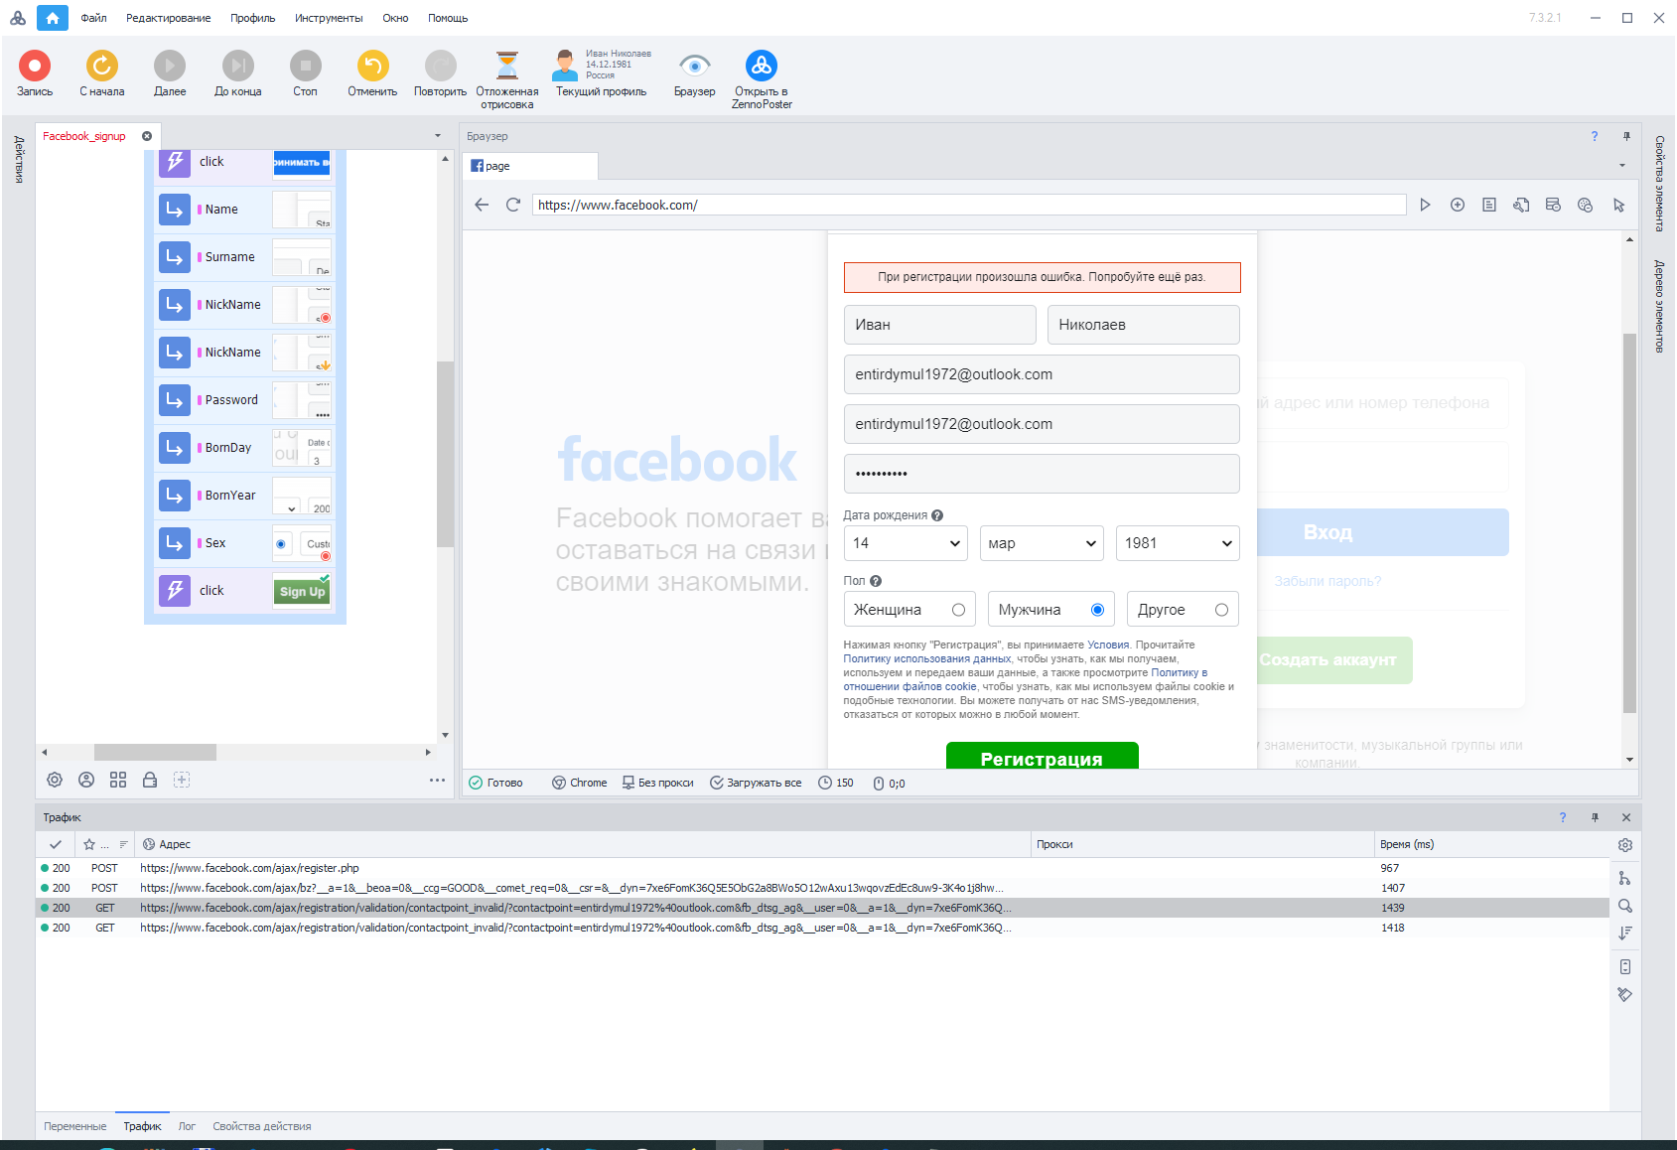Image resolution: width=1677 pixels, height=1150 pixels.
Task: Open Политику использования данных link
Action: (x=927, y=658)
